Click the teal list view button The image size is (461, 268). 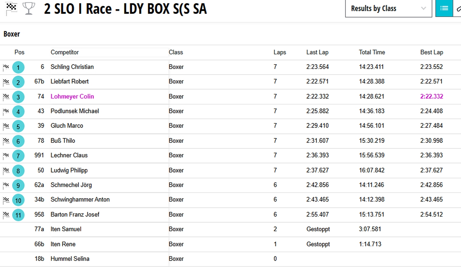tap(444, 9)
